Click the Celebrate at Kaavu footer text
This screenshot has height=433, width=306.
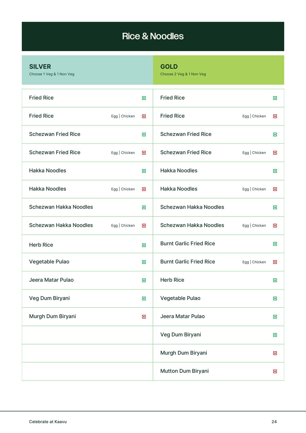tap(48, 422)
